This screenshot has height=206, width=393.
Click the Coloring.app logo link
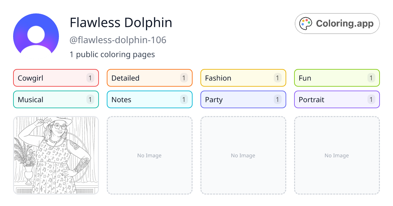(x=337, y=23)
